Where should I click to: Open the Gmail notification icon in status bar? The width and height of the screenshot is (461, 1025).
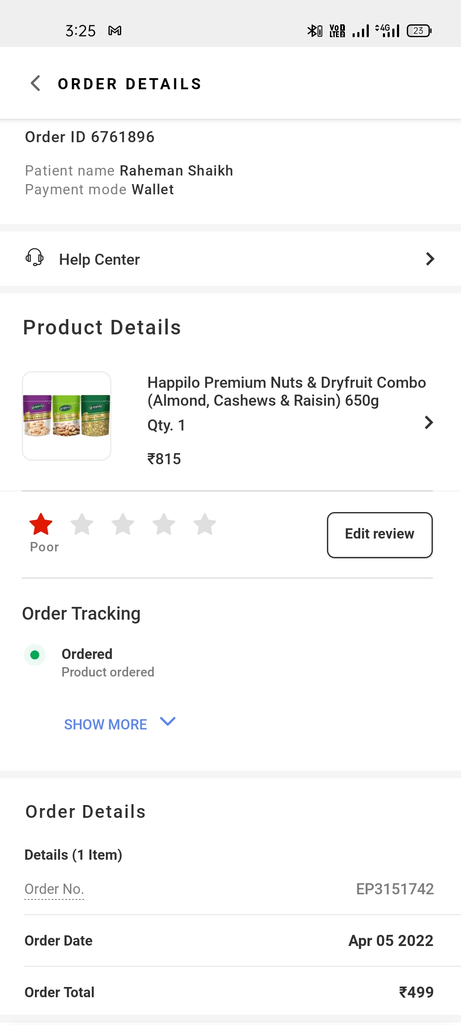pyautogui.click(x=115, y=31)
